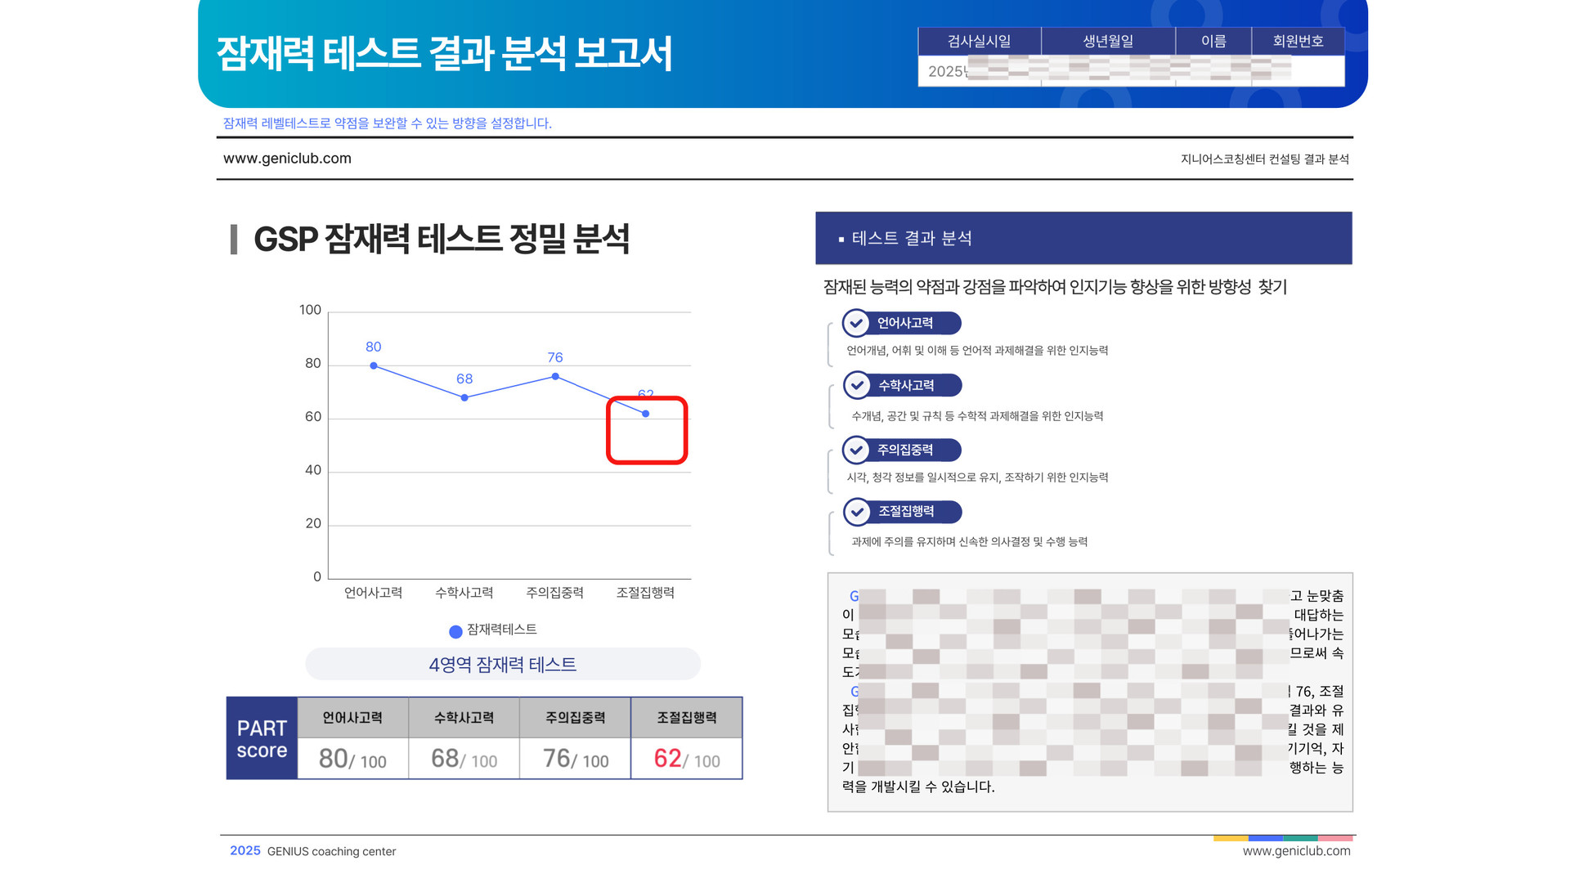Click the 80/100 score cell
The image size is (1570, 883).
click(352, 759)
